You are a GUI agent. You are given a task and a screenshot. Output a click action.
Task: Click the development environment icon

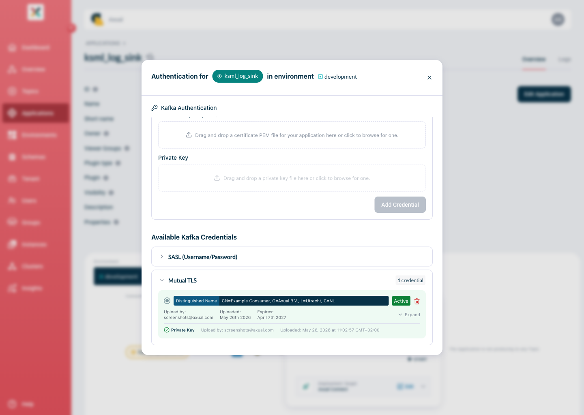(320, 77)
